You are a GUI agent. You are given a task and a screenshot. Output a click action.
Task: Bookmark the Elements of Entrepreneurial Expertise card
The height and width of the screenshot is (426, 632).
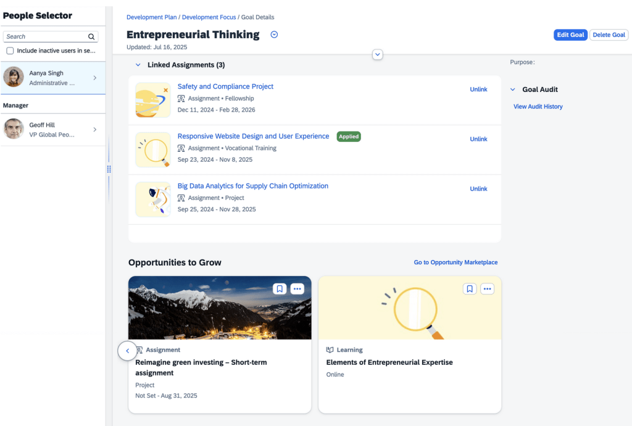(470, 288)
